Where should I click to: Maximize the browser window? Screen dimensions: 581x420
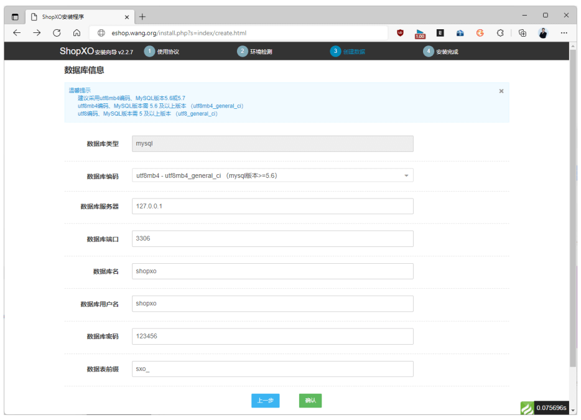coord(546,15)
